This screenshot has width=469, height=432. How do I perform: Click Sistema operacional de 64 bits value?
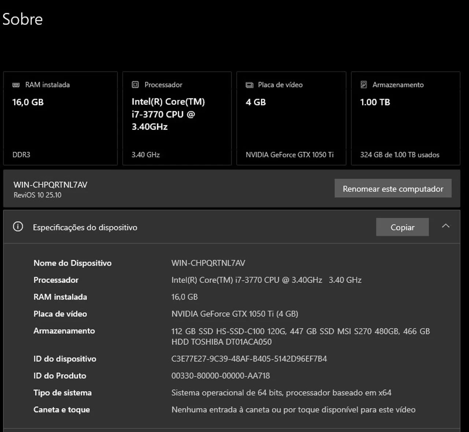coord(281,393)
